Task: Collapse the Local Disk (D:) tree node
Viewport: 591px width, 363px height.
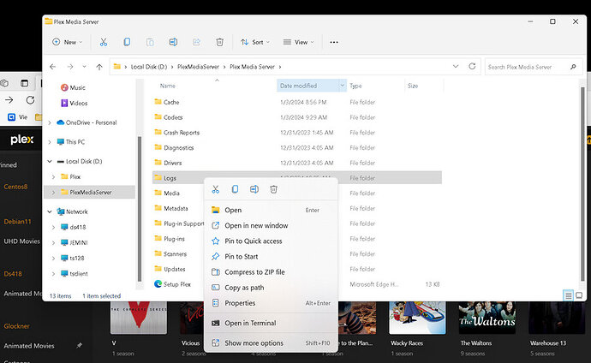Action: tap(50, 161)
